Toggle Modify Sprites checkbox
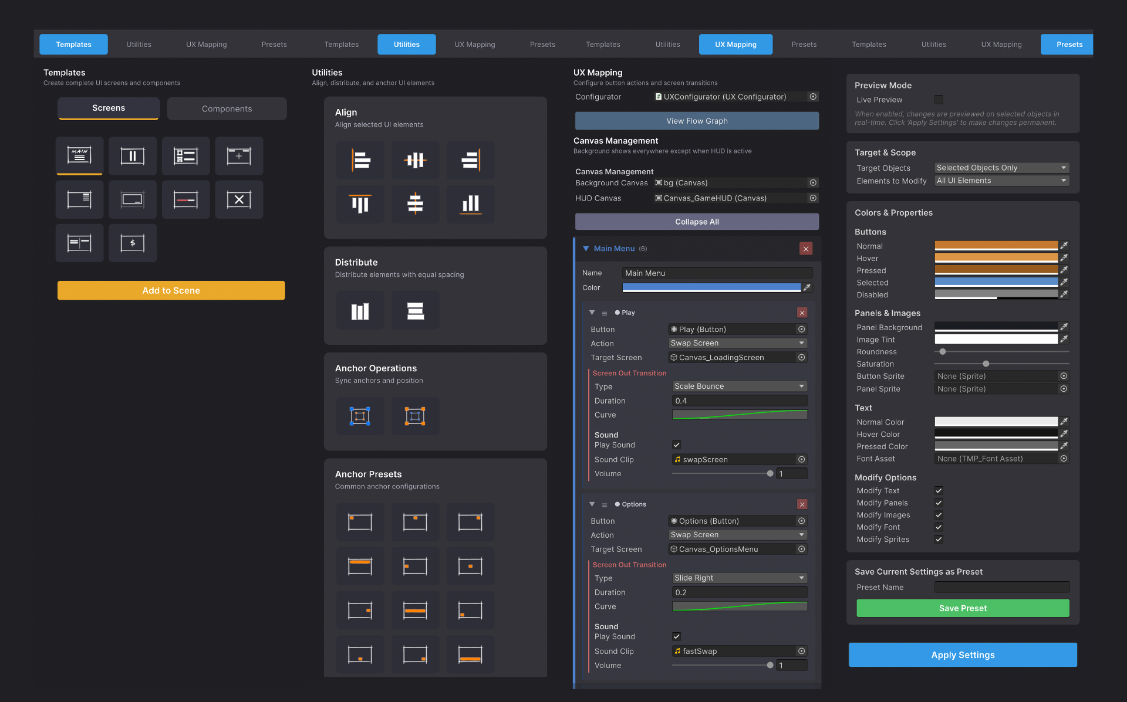 click(939, 540)
